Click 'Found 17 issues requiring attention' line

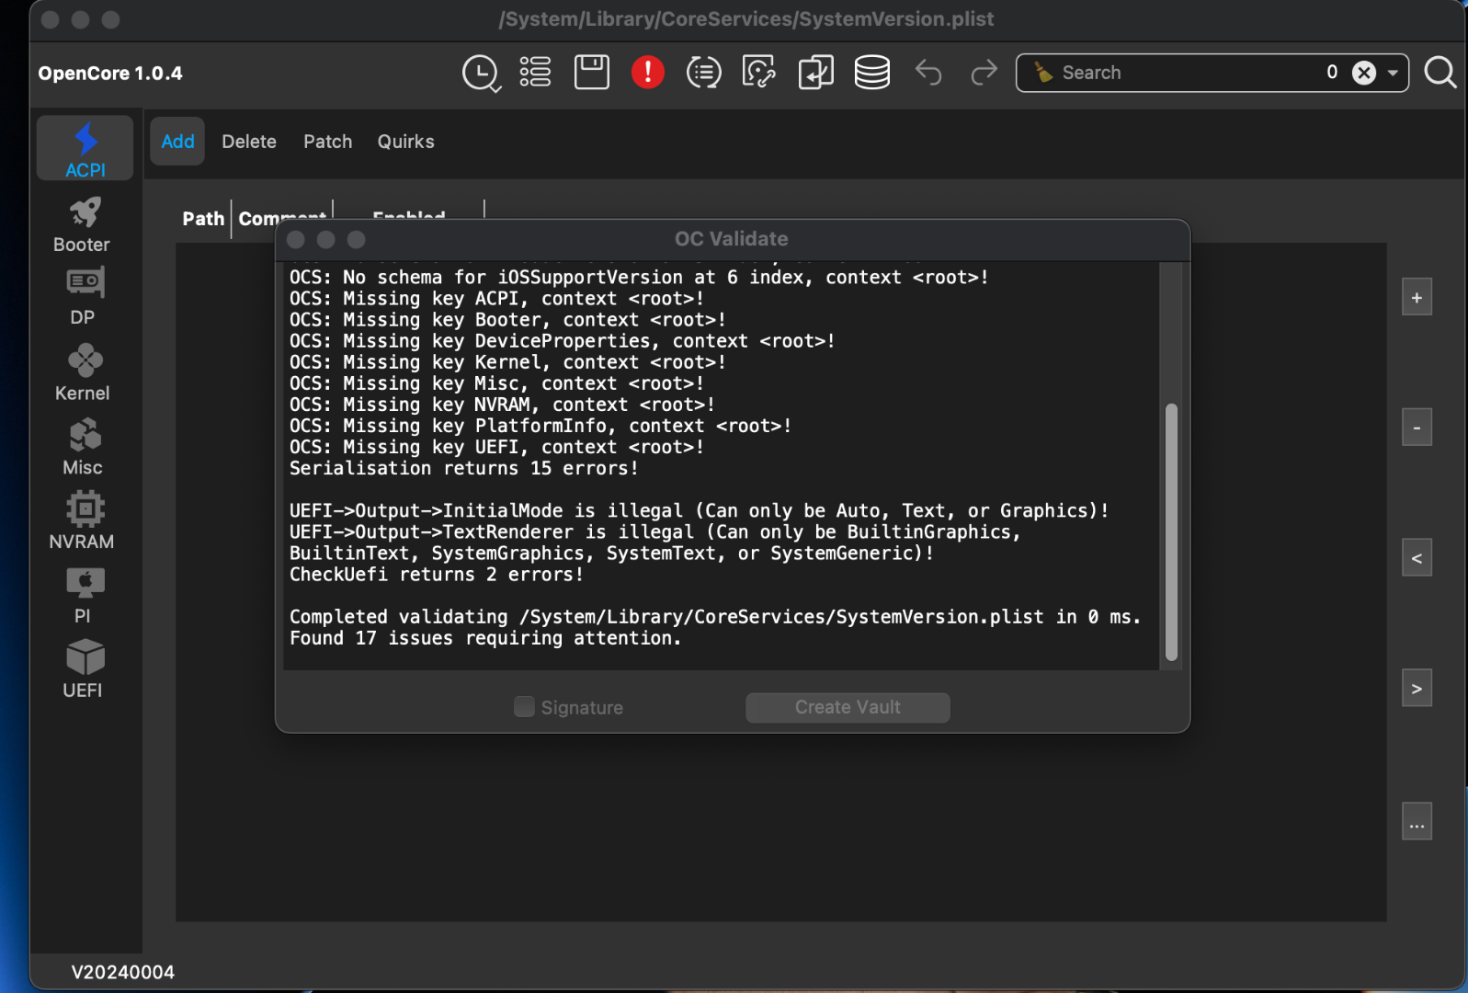click(x=485, y=638)
